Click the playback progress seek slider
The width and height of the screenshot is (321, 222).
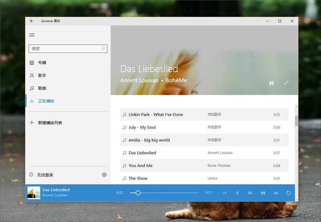(165, 193)
